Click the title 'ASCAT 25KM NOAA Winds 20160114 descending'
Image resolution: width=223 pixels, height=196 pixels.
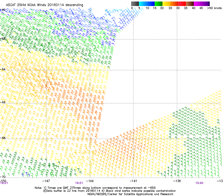pyautogui.click(x=44, y=5)
